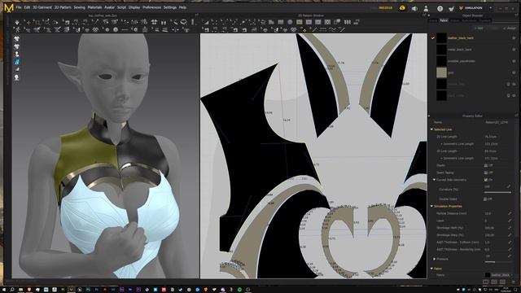521x293 pixels.
Task: Click the blue highlighted icon in 3D sidebar
Action: [16, 62]
